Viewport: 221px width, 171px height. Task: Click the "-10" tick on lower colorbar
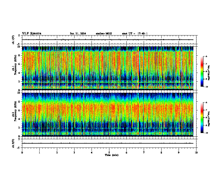point(206,133)
